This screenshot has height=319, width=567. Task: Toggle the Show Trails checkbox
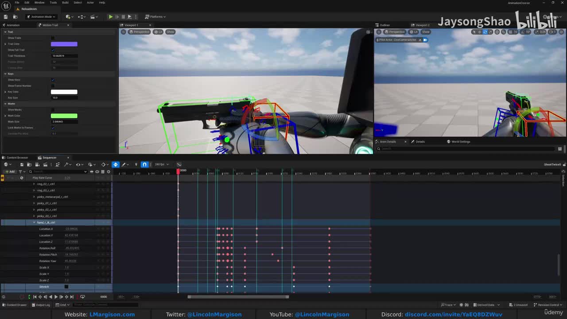click(x=53, y=38)
